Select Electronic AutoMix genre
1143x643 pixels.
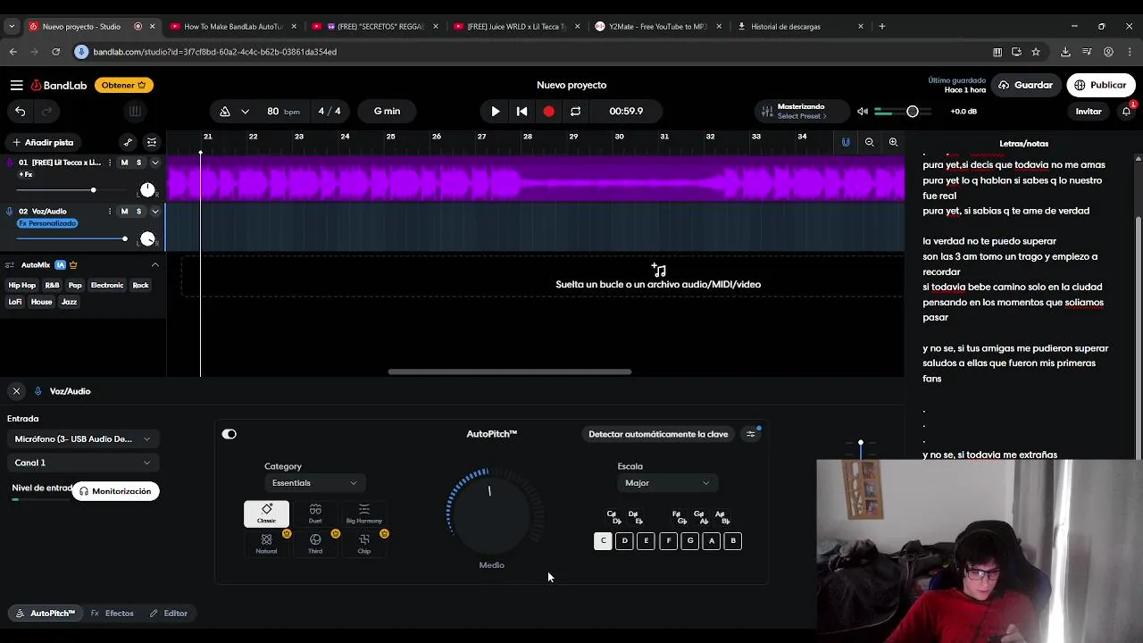(x=107, y=285)
